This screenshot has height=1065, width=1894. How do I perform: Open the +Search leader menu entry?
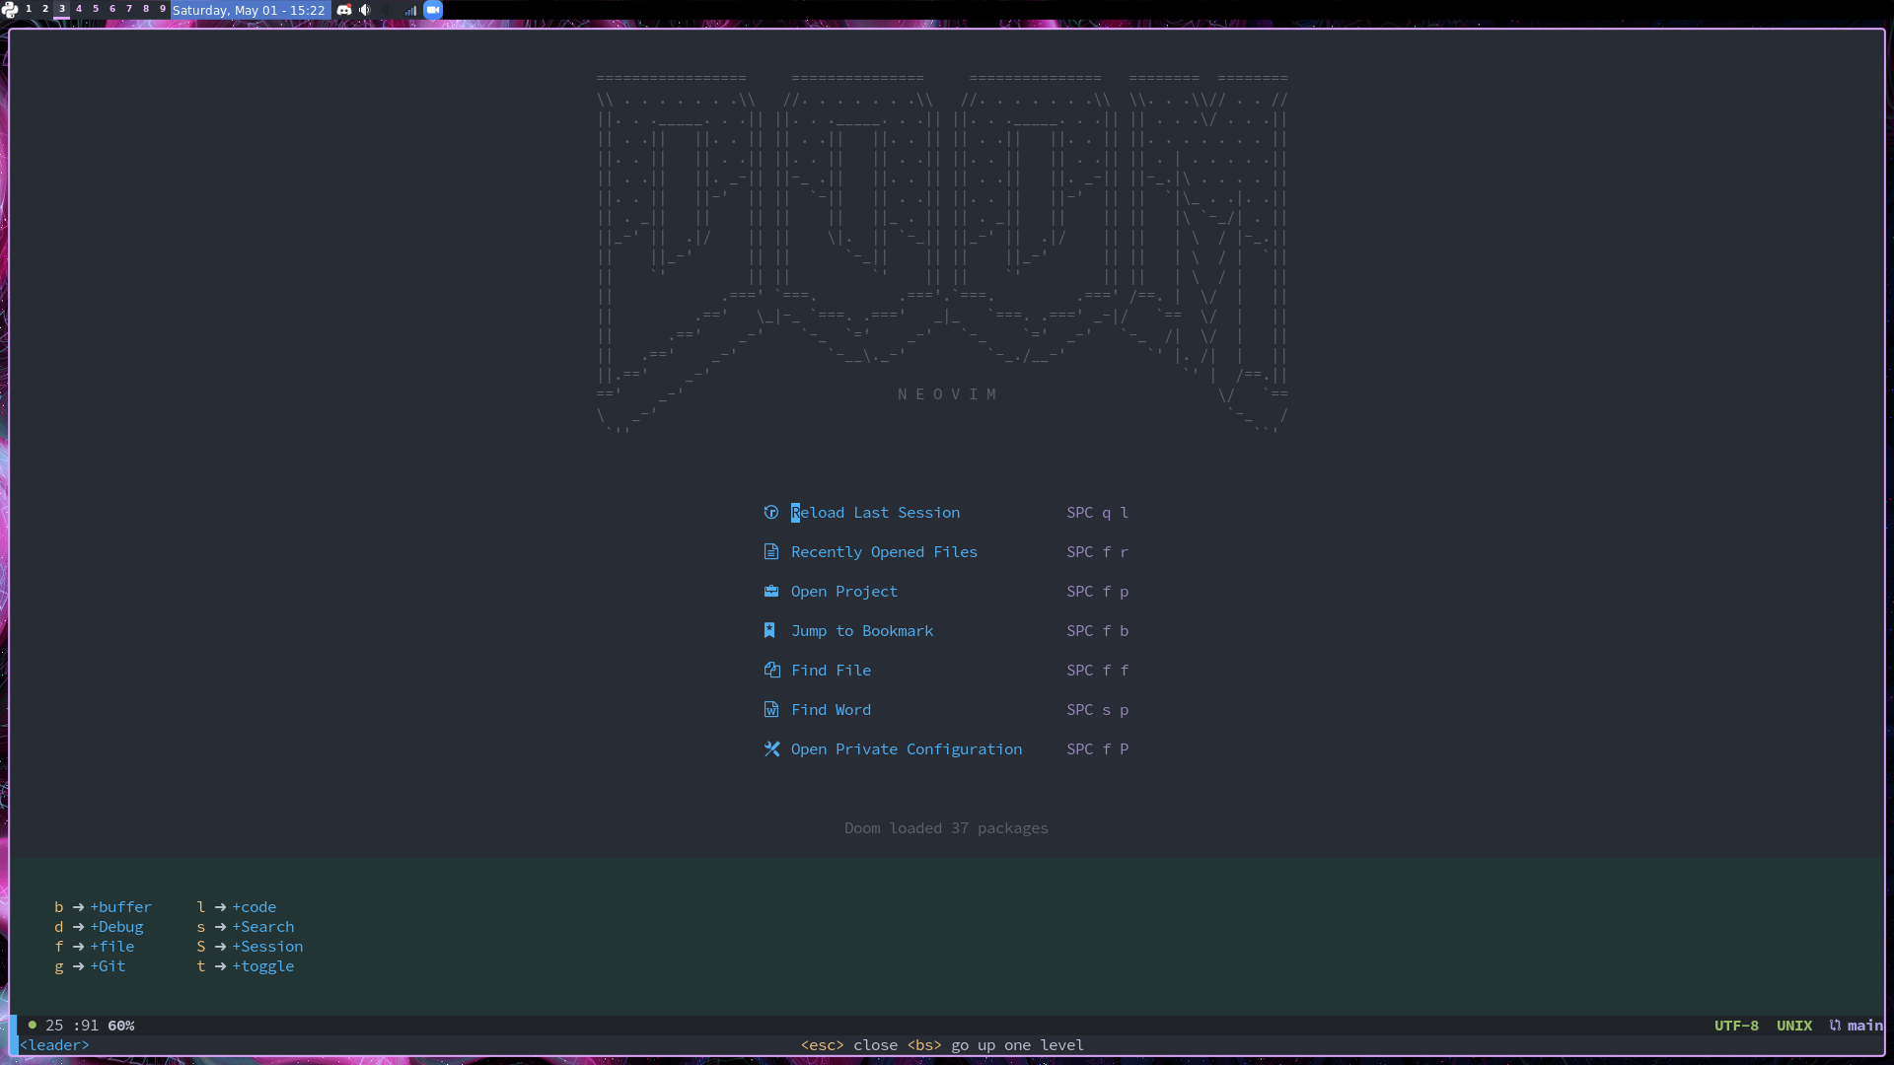tap(263, 926)
